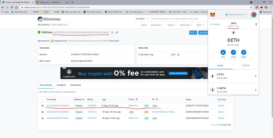The height and width of the screenshot is (138, 273).
Task: Open the Seller Dashboard bookmark
Action: 19,12
